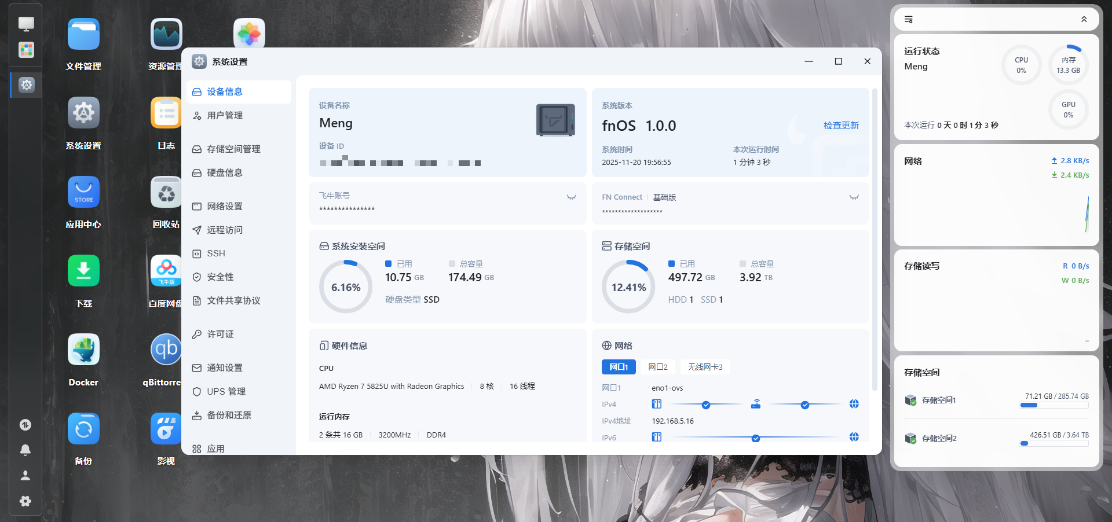Open the qBittorrent app icon

coord(166,350)
